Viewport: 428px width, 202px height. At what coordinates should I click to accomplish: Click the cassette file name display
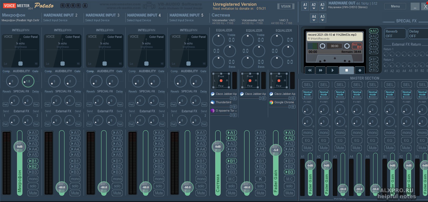(x=335, y=37)
